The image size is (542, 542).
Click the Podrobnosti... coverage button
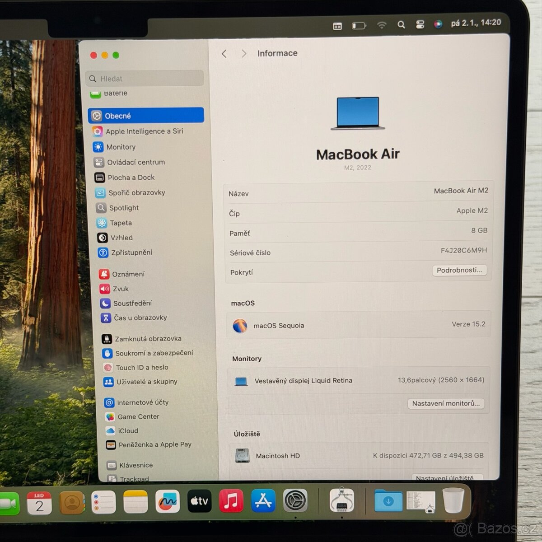coord(459,270)
